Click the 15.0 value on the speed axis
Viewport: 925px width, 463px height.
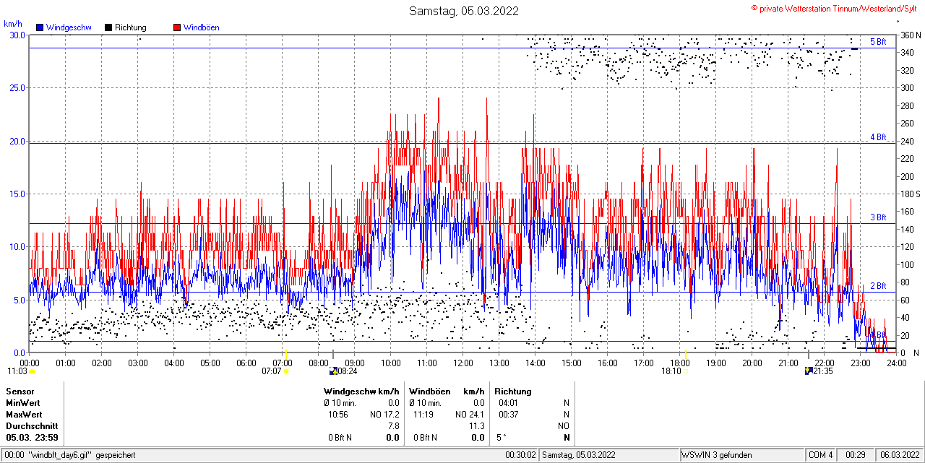[17, 194]
